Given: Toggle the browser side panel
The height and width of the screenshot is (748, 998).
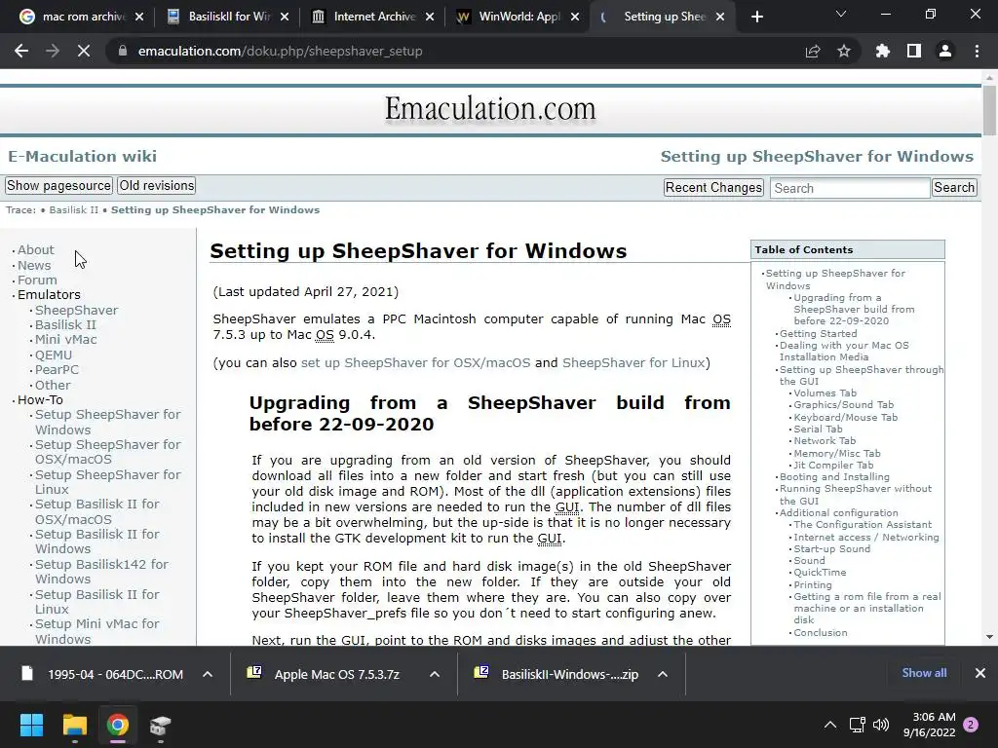Looking at the screenshot, I should pos(914,51).
